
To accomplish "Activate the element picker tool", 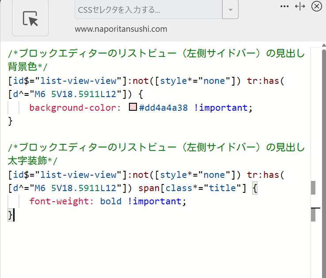I will pyautogui.click(x=30, y=18).
